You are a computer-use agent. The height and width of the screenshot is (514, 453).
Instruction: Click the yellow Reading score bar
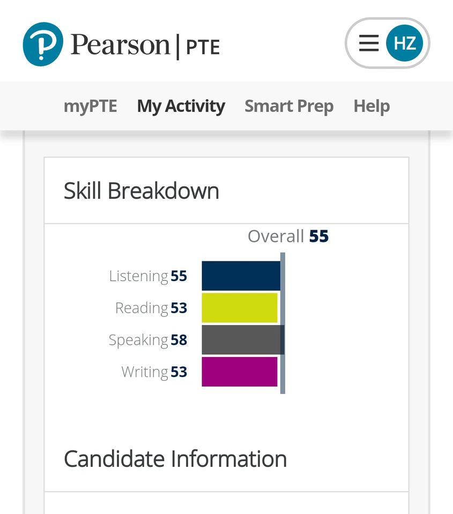239,308
